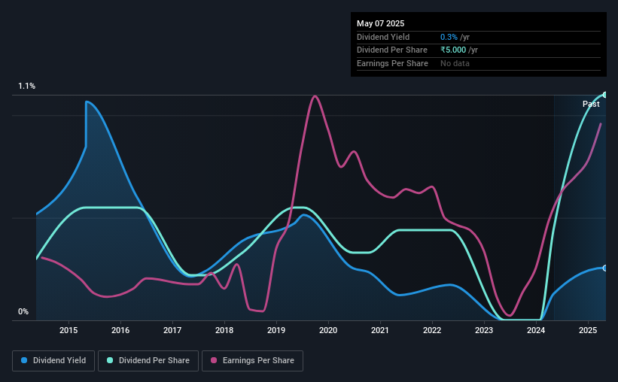Click the 2024 x-axis label
The height and width of the screenshot is (382, 618).
tap(536, 330)
